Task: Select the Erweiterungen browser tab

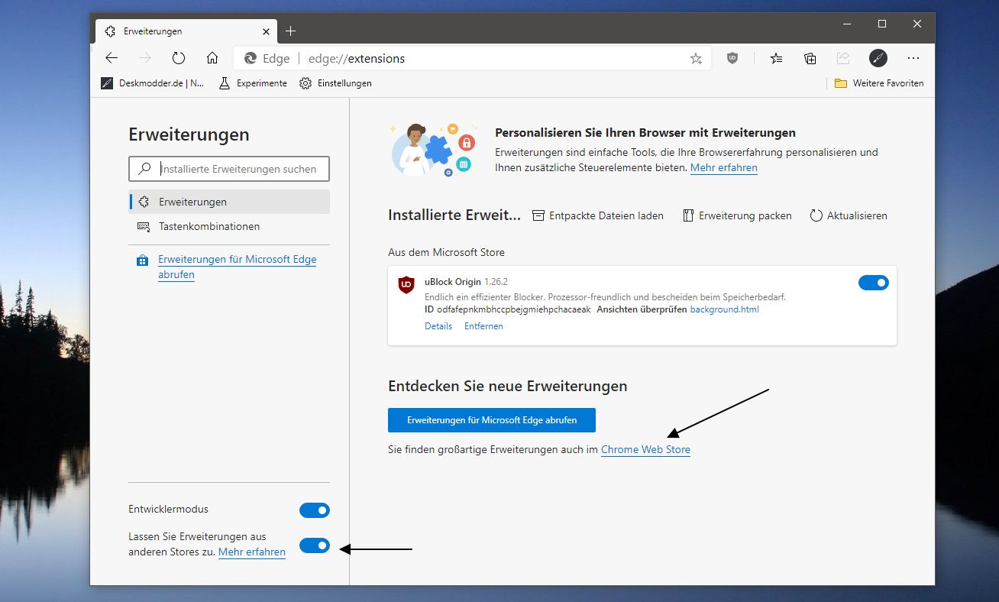Action: coord(186,31)
